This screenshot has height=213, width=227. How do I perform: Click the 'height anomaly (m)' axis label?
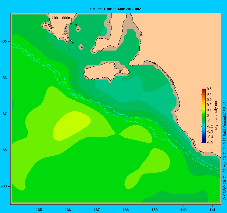pyautogui.click(x=216, y=116)
